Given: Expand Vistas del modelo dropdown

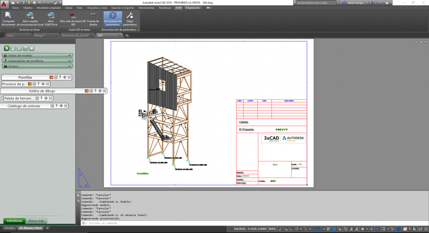Looking at the screenshot, I should (x=70, y=55).
